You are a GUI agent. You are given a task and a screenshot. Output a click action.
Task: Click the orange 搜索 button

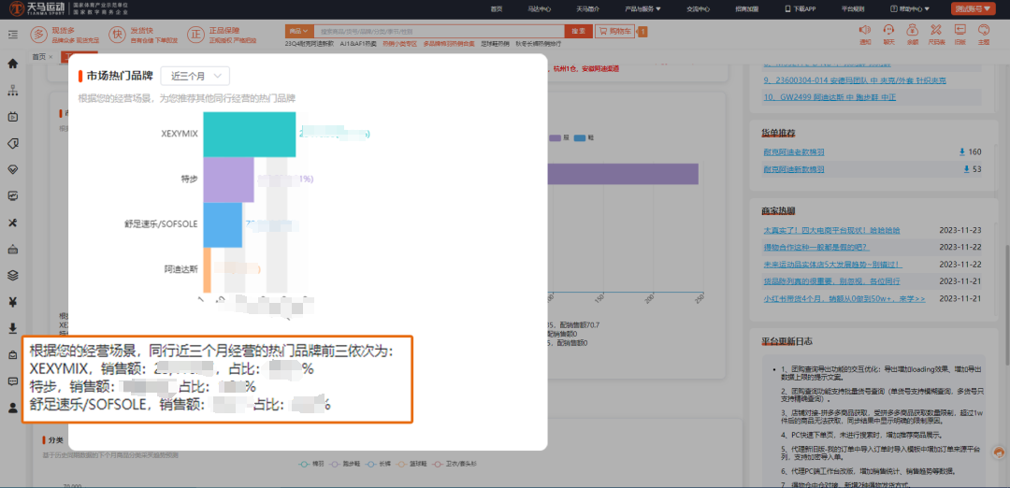pyautogui.click(x=578, y=31)
